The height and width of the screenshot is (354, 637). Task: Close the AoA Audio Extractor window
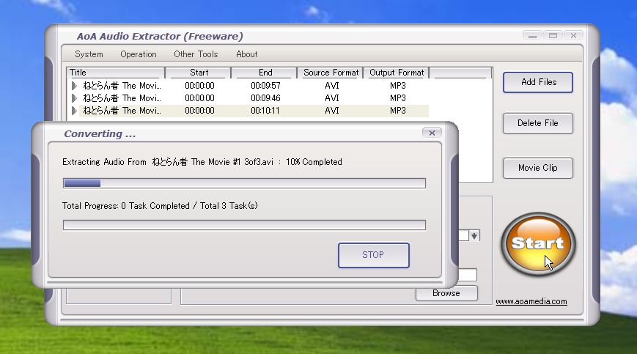(x=574, y=36)
